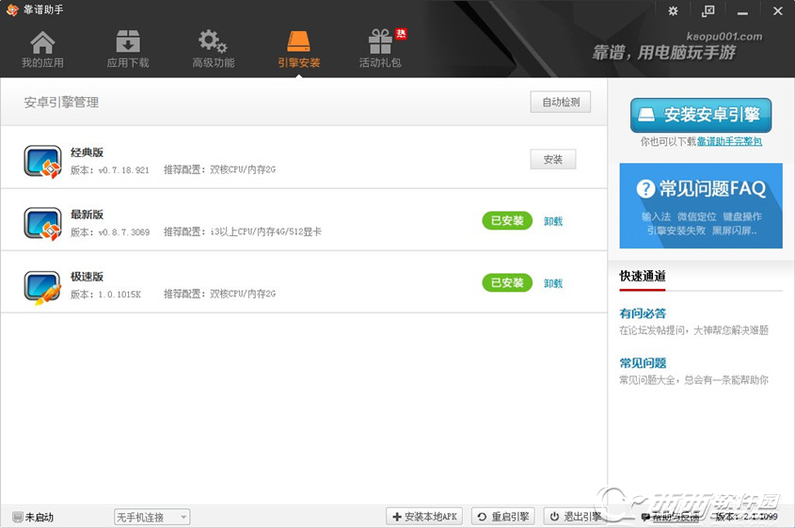This screenshot has width=795, height=528.
Task: Click 安装本地APK button
Action: click(424, 517)
